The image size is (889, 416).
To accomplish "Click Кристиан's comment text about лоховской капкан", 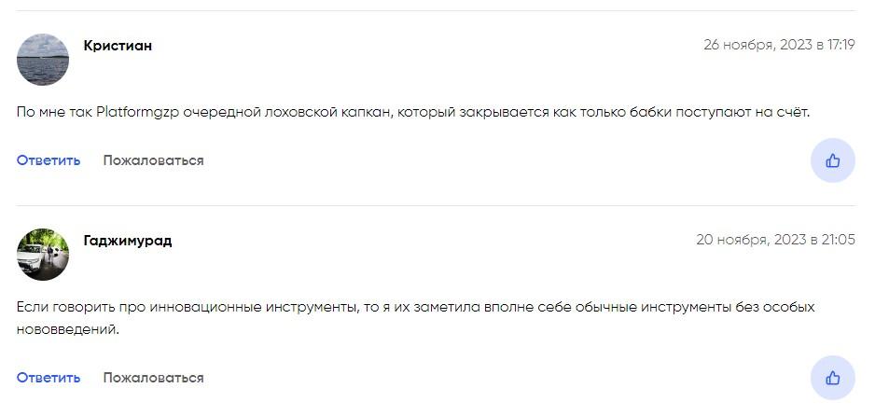I will [x=413, y=112].
